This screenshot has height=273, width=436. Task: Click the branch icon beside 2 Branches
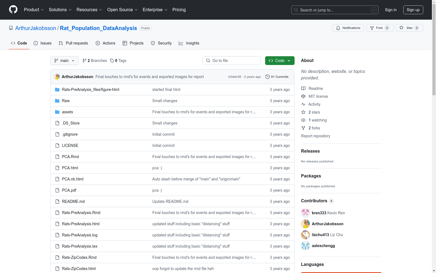(x=84, y=61)
